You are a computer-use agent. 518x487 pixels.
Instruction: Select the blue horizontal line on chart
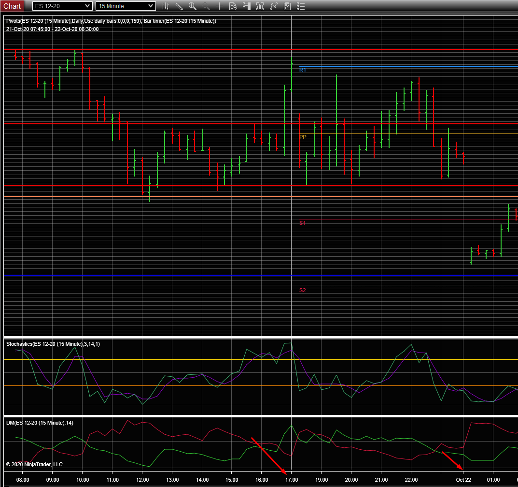click(261, 275)
